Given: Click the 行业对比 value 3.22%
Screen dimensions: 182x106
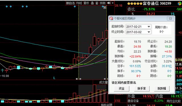Looking at the screenshot, I should [x=168, y=61].
